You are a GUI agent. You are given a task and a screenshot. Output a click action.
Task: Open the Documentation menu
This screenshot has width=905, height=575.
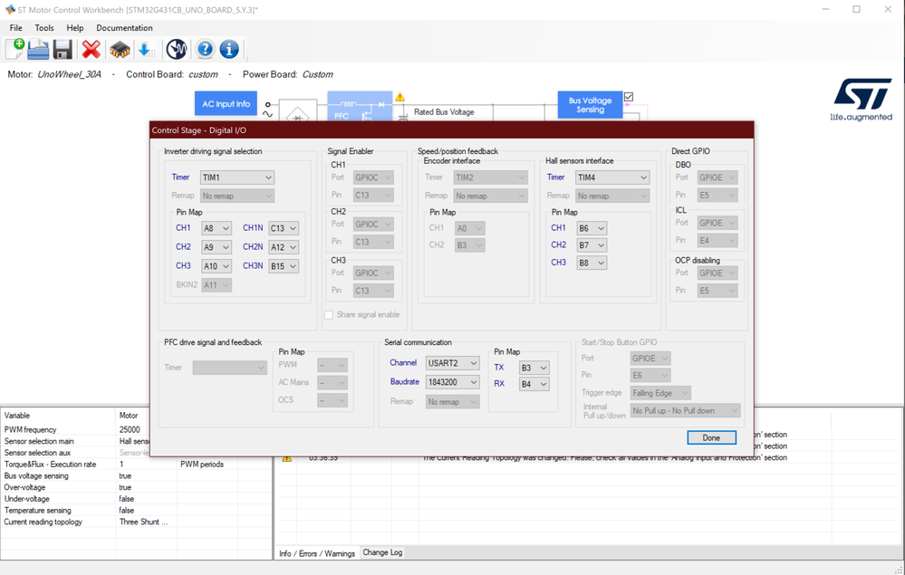pos(124,28)
